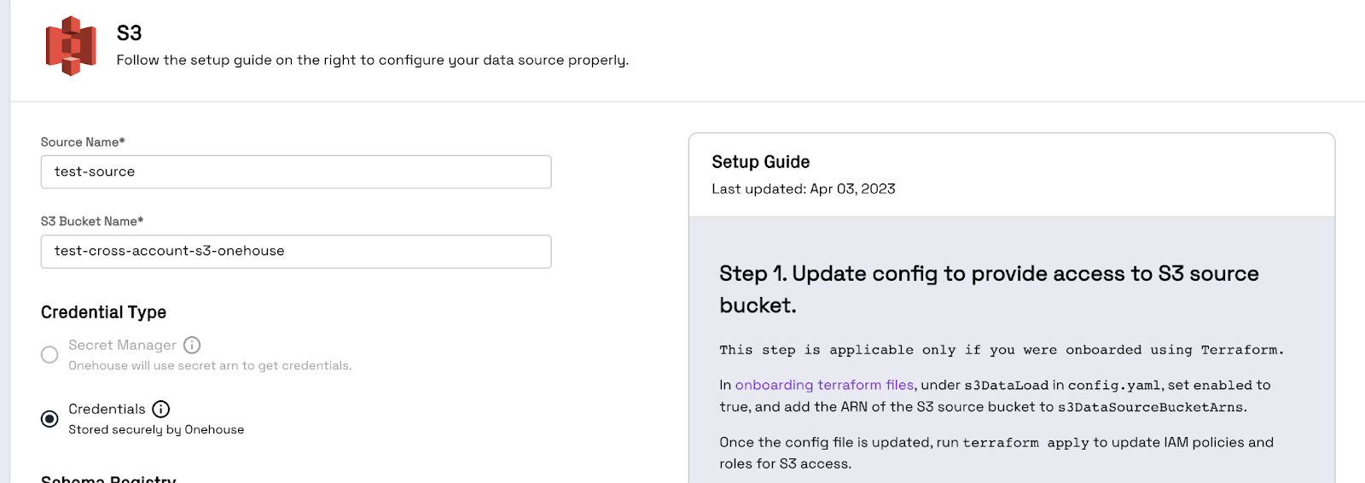
Task: Click the 'Source Name*' label
Action: pos(83,142)
